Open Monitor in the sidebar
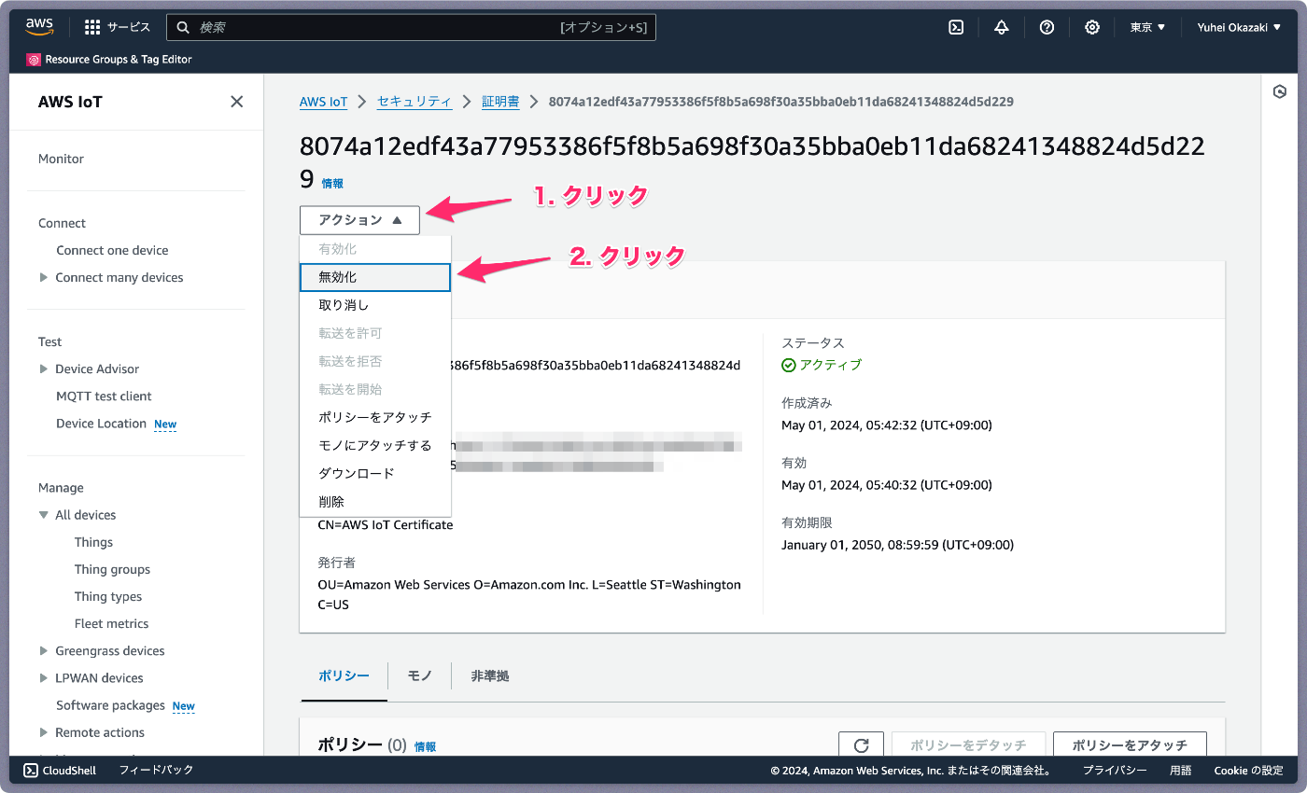 tap(61, 159)
